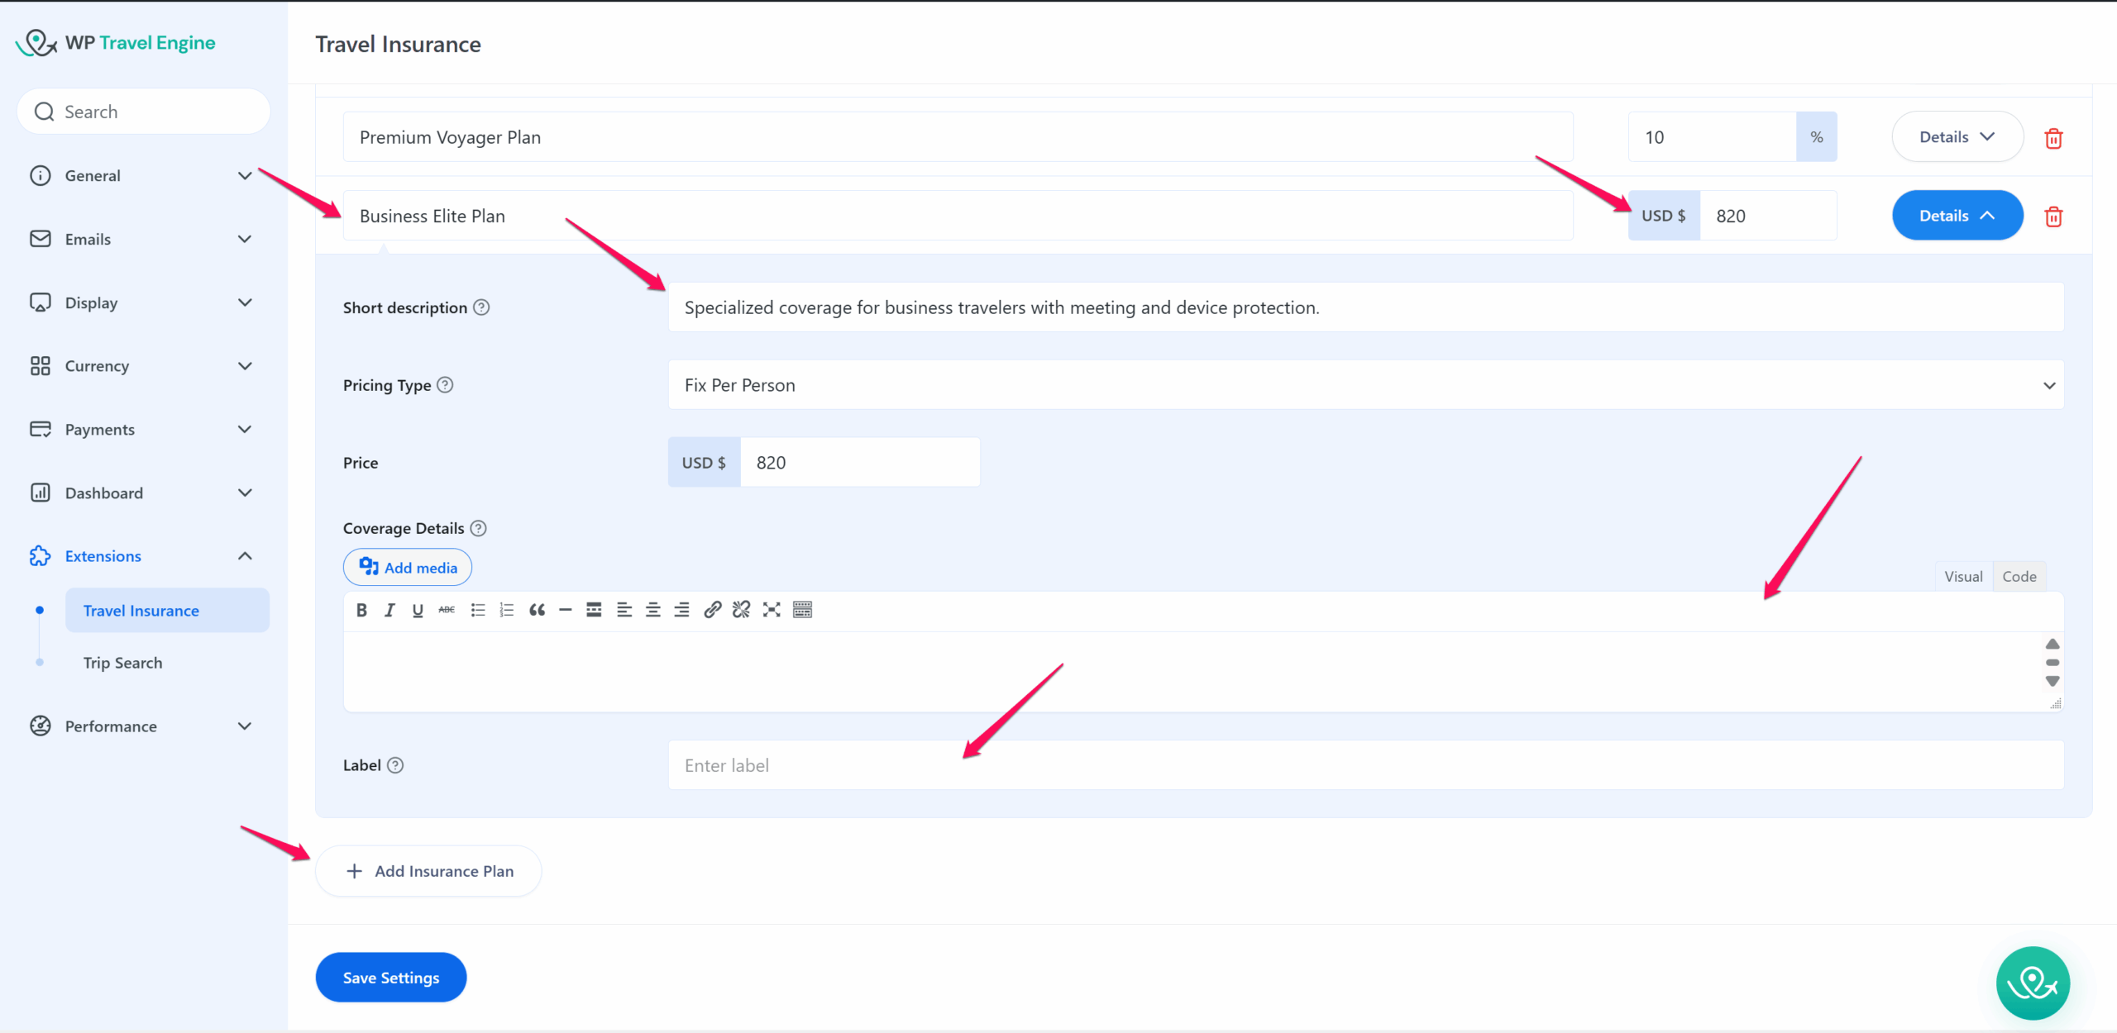2117x1033 pixels.
Task: Switch editor to Code tab
Action: (x=2019, y=577)
